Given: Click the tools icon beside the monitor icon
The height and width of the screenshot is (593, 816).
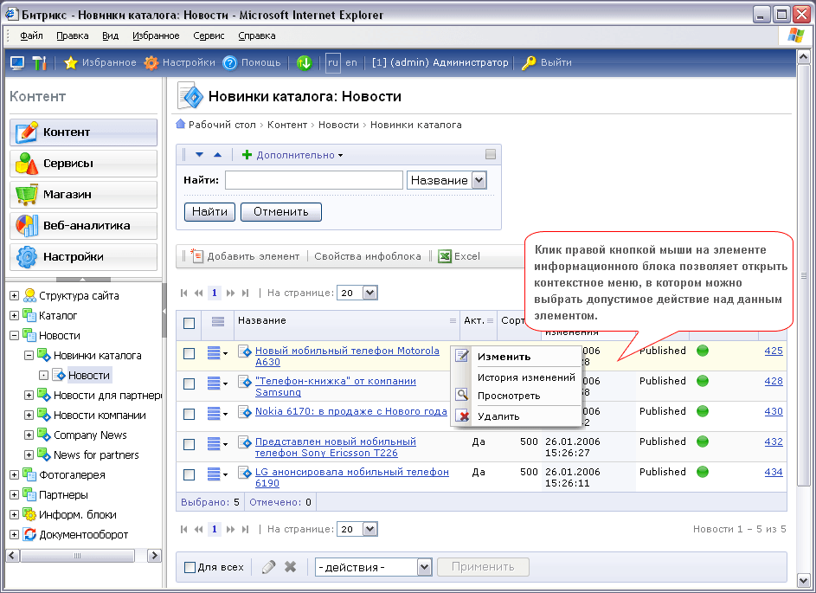Looking at the screenshot, I should coord(40,63).
